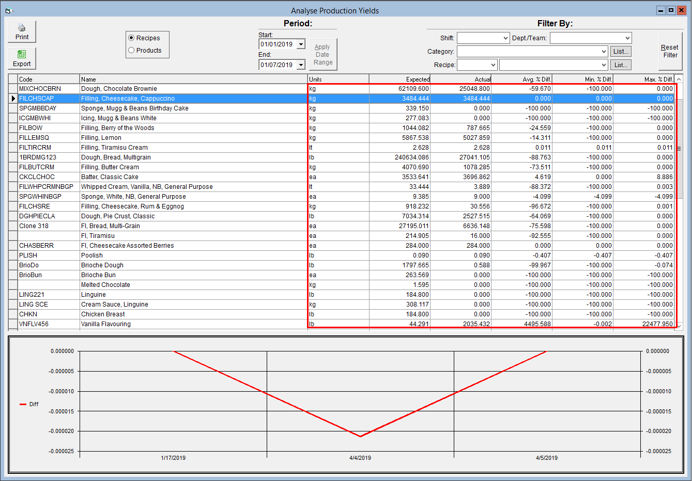Click the FILLEMSQ code cell

[x=49, y=138]
